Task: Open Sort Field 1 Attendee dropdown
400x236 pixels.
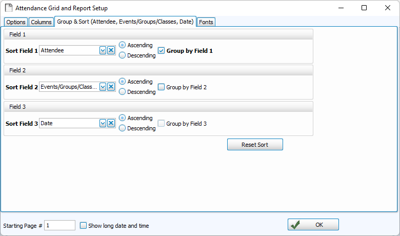Action: (x=103, y=50)
